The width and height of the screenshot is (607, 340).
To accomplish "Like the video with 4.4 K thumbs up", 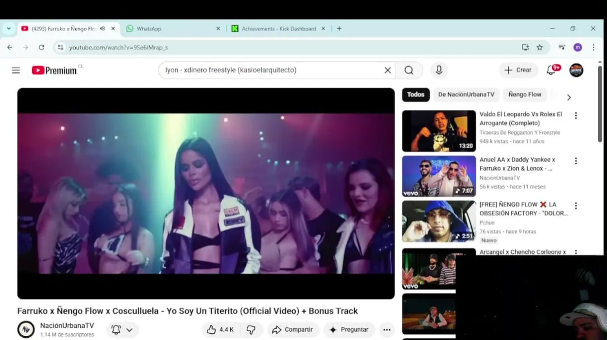I will (221, 330).
